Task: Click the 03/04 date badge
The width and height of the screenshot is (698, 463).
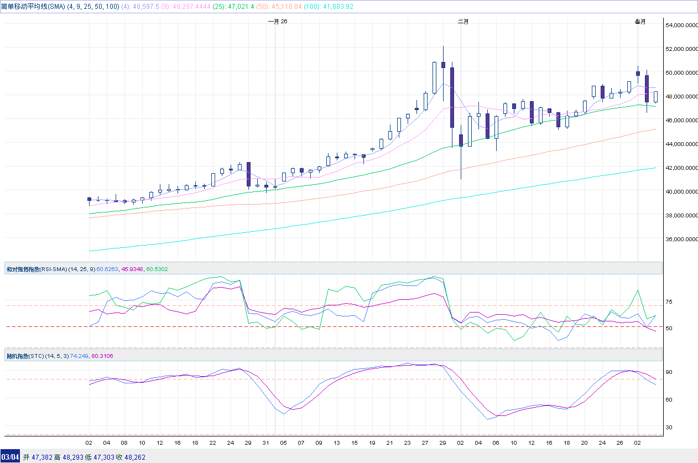Action: pos(10,457)
